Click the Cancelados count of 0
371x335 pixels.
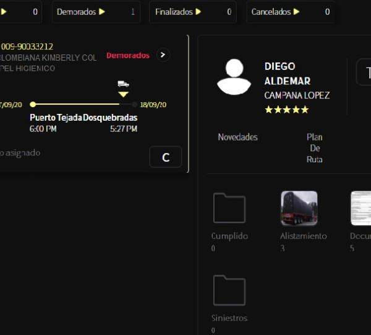pyautogui.click(x=327, y=12)
